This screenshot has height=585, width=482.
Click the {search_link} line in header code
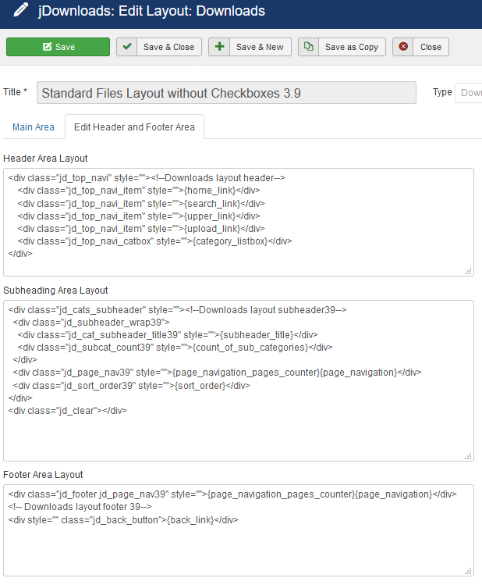coord(141,204)
